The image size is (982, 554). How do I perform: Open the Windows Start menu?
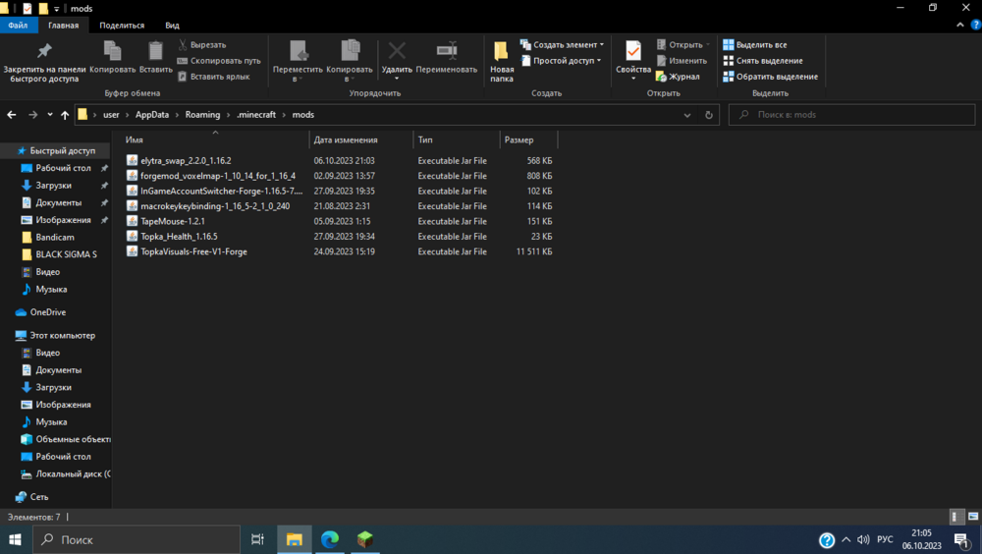15,539
